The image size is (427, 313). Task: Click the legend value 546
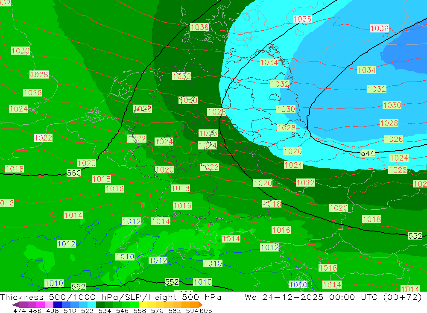122,310
